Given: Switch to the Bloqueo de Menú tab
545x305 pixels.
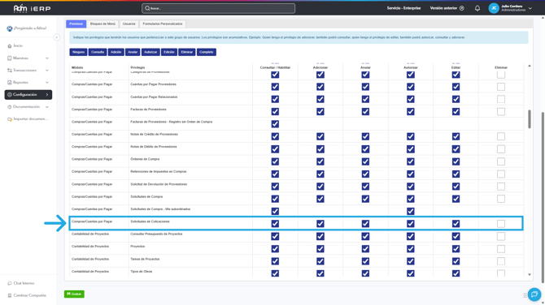Looking at the screenshot, I should click(102, 24).
